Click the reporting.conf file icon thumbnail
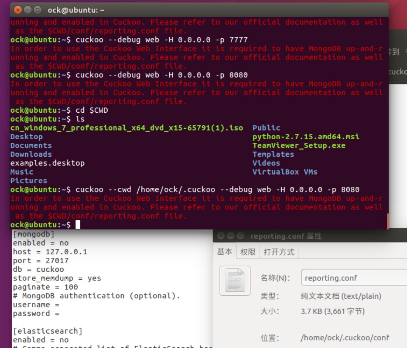 [235, 281]
